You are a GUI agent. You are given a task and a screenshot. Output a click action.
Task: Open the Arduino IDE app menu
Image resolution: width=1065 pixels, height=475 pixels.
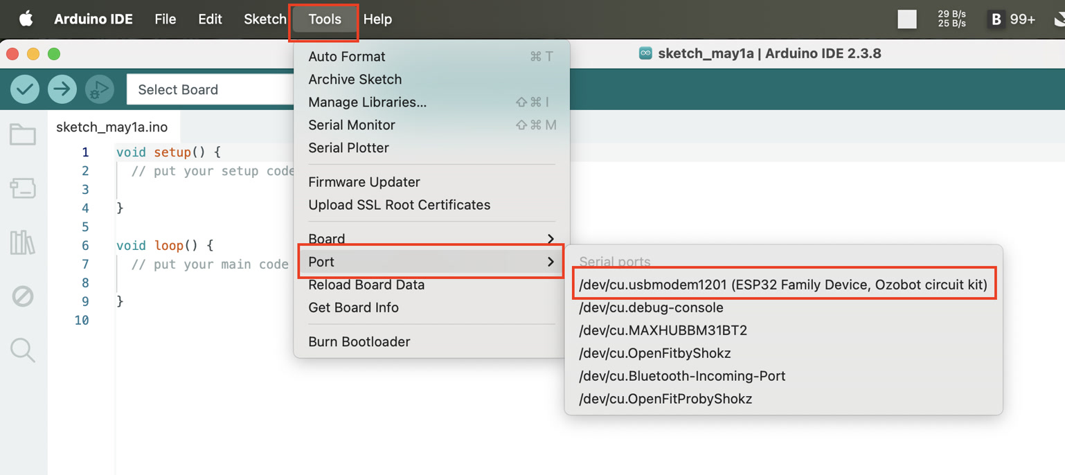[x=93, y=19]
